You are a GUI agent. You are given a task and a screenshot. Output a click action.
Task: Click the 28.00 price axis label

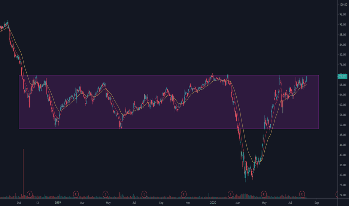tap(343, 185)
